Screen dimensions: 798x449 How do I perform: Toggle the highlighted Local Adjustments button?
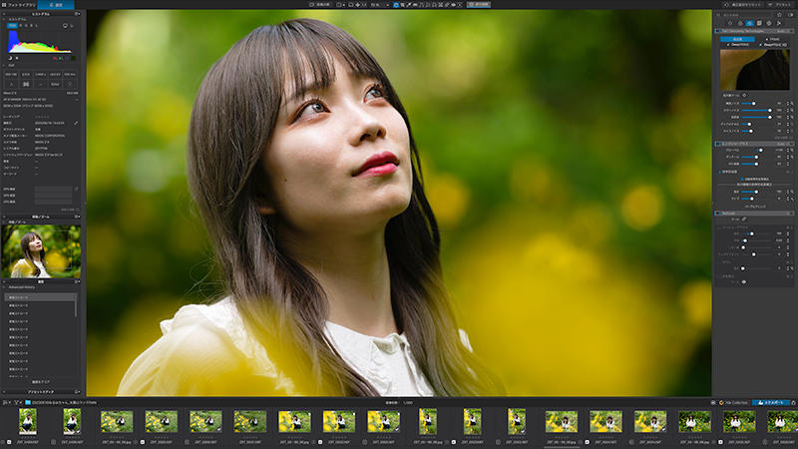(x=479, y=5)
